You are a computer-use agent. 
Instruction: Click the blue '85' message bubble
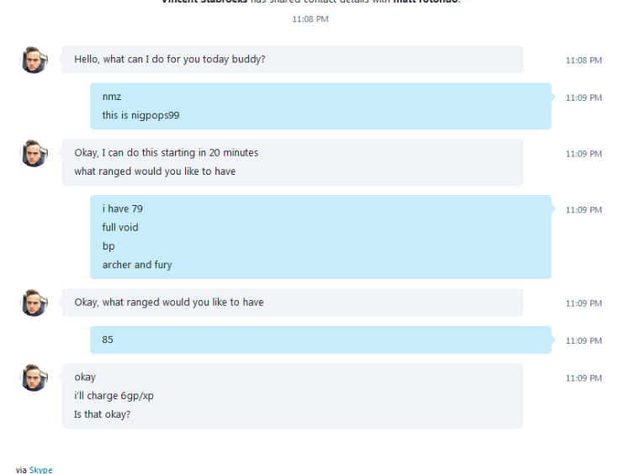(x=320, y=340)
